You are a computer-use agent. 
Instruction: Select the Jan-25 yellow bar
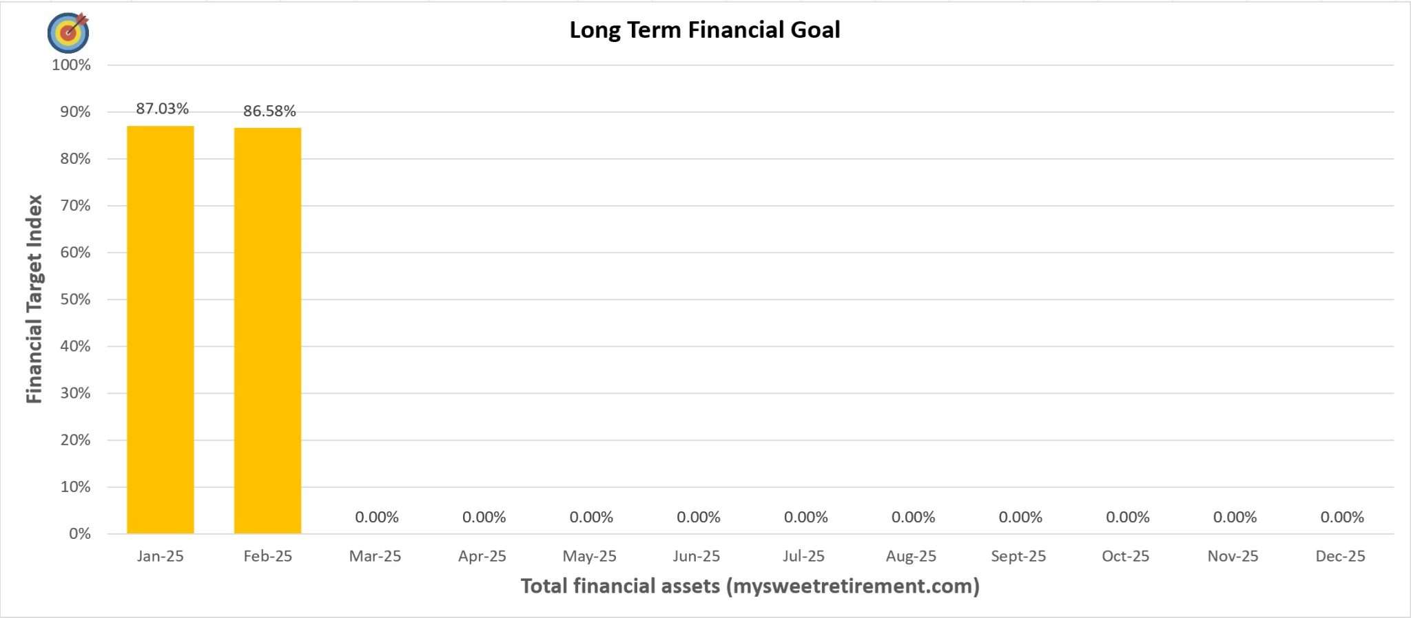click(161, 329)
